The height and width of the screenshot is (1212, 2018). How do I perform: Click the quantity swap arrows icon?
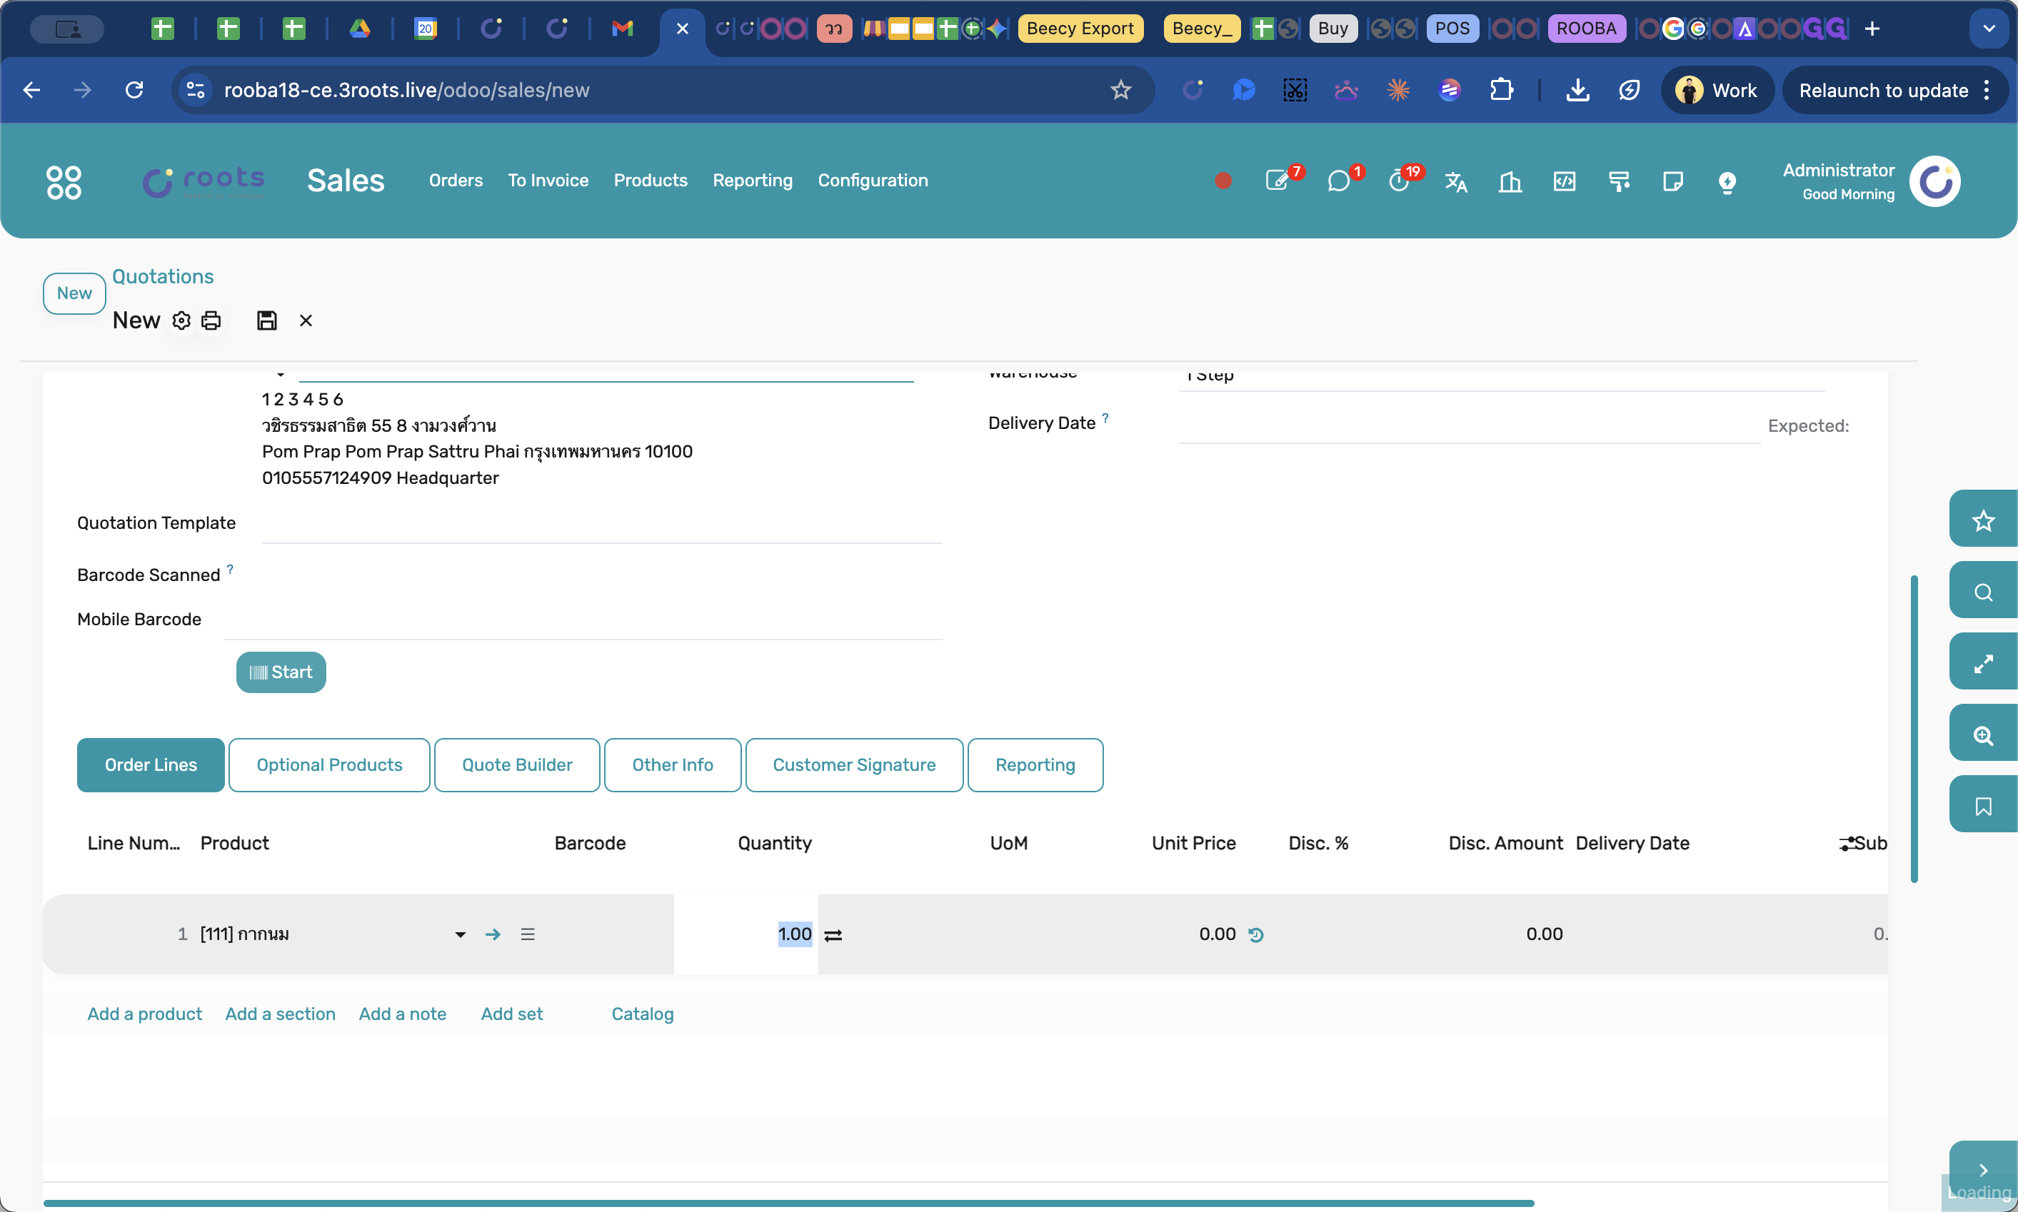coord(833,936)
